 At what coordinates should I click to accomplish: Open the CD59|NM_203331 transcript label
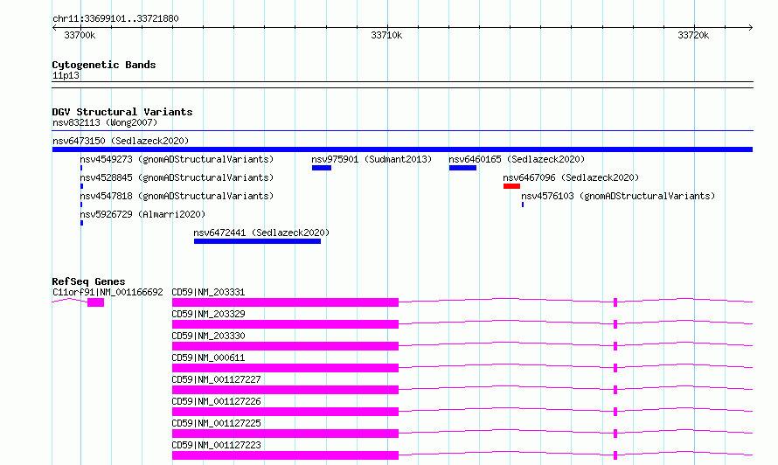tap(208, 292)
